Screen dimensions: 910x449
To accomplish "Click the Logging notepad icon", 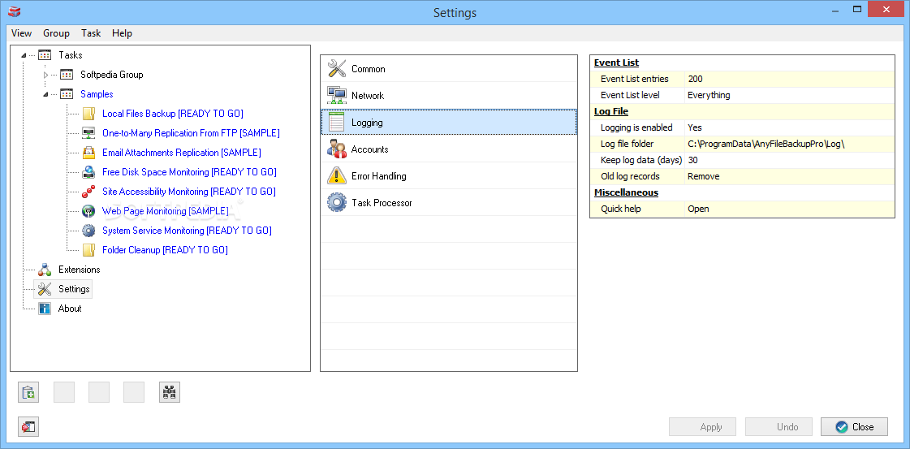I will [337, 123].
